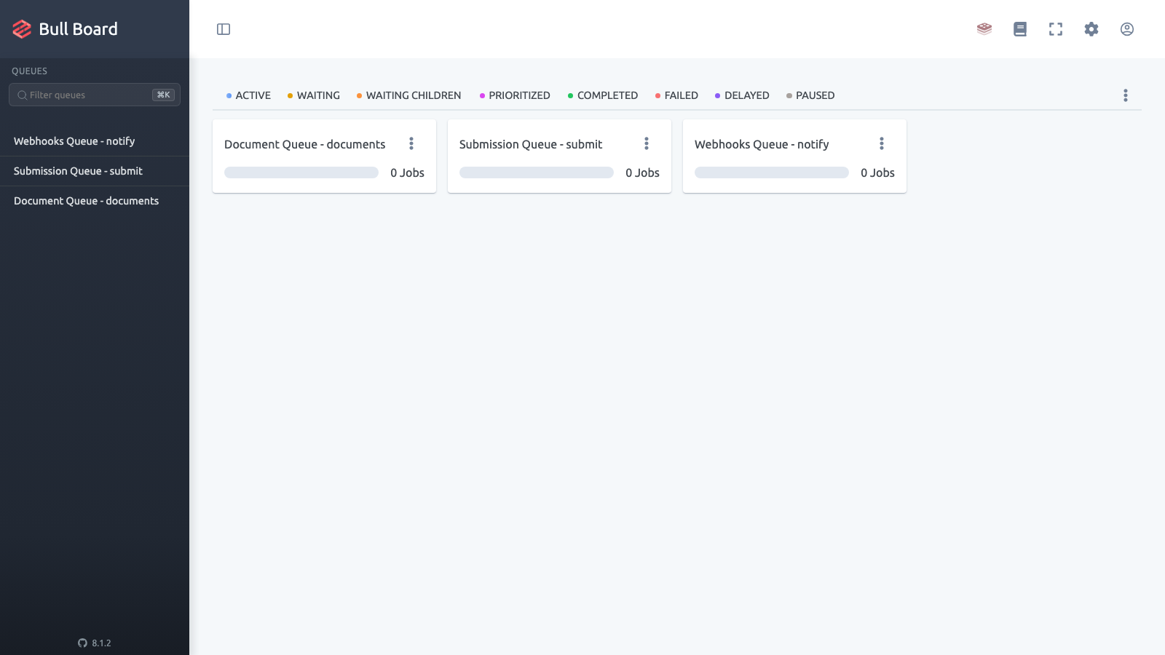Open menu for Submission Queue - submit card
The image size is (1165, 655).
click(647, 143)
